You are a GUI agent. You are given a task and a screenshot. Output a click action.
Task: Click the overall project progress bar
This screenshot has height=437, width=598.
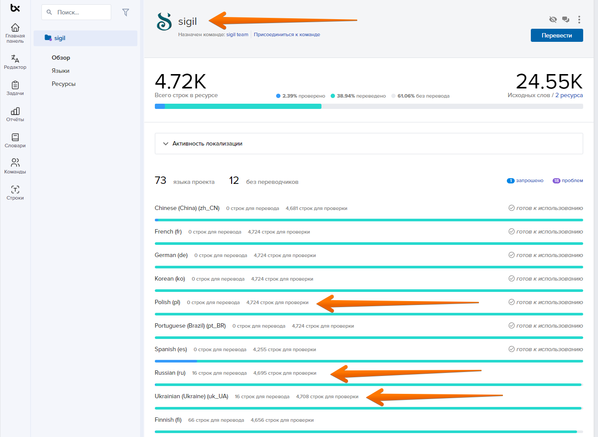[369, 106]
